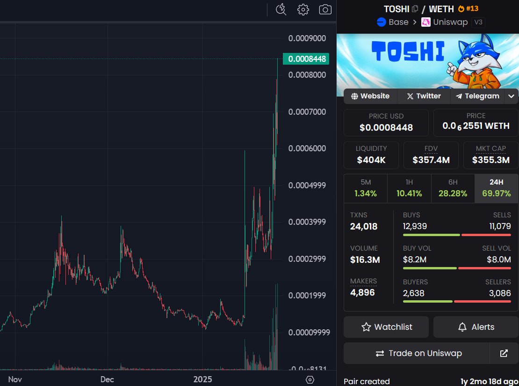Click the Base chain link
519x386 pixels.
point(398,22)
